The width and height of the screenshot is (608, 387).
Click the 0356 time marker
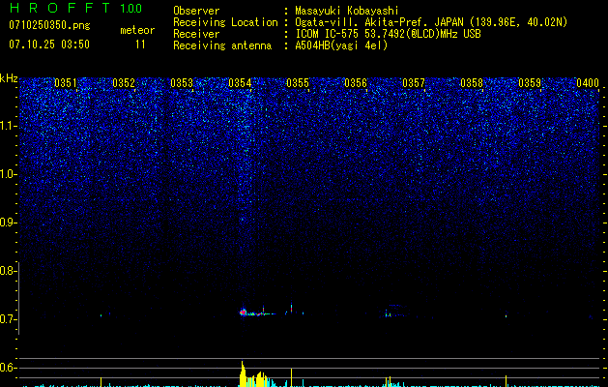tap(356, 83)
